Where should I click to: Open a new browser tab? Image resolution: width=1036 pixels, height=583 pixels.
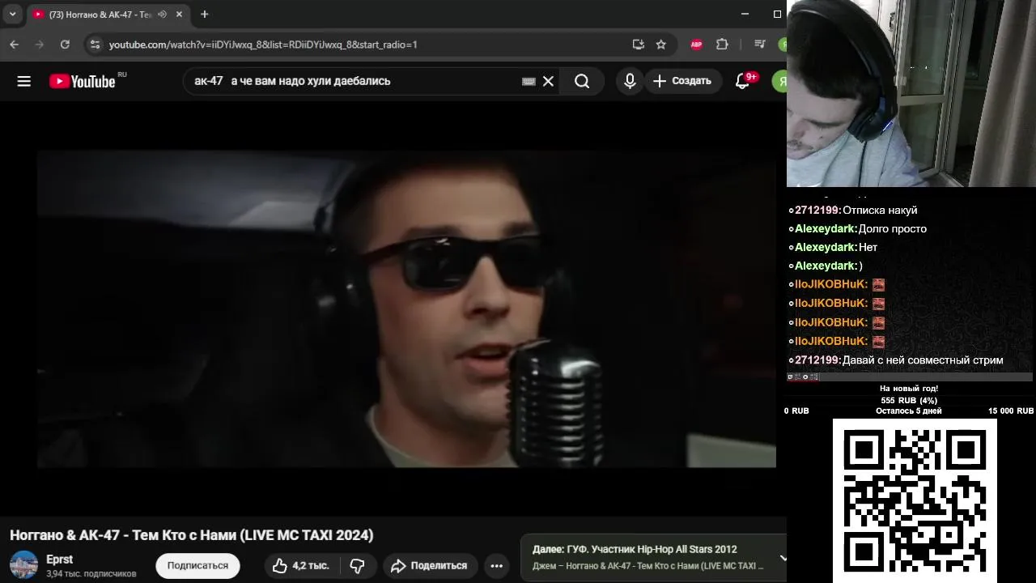[204, 14]
